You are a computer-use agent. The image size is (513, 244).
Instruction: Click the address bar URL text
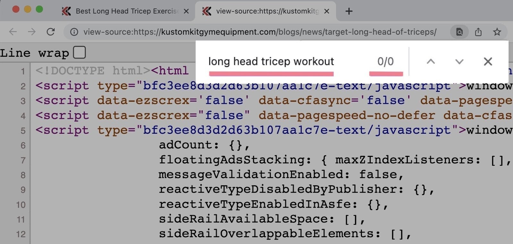pyautogui.click(x=260, y=32)
